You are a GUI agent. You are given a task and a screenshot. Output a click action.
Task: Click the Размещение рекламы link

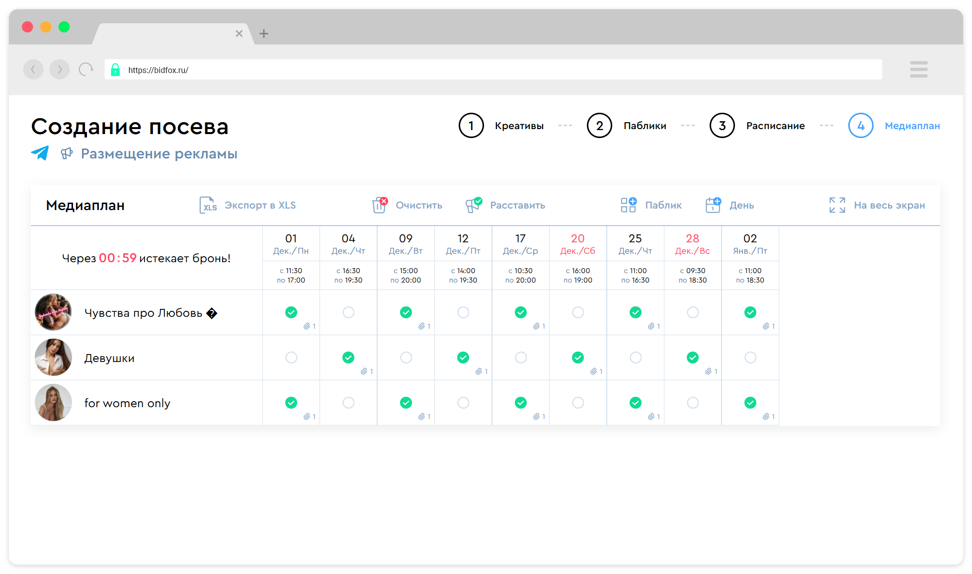coord(159,154)
